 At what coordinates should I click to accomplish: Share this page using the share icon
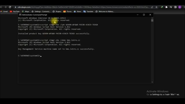point(152,7)
